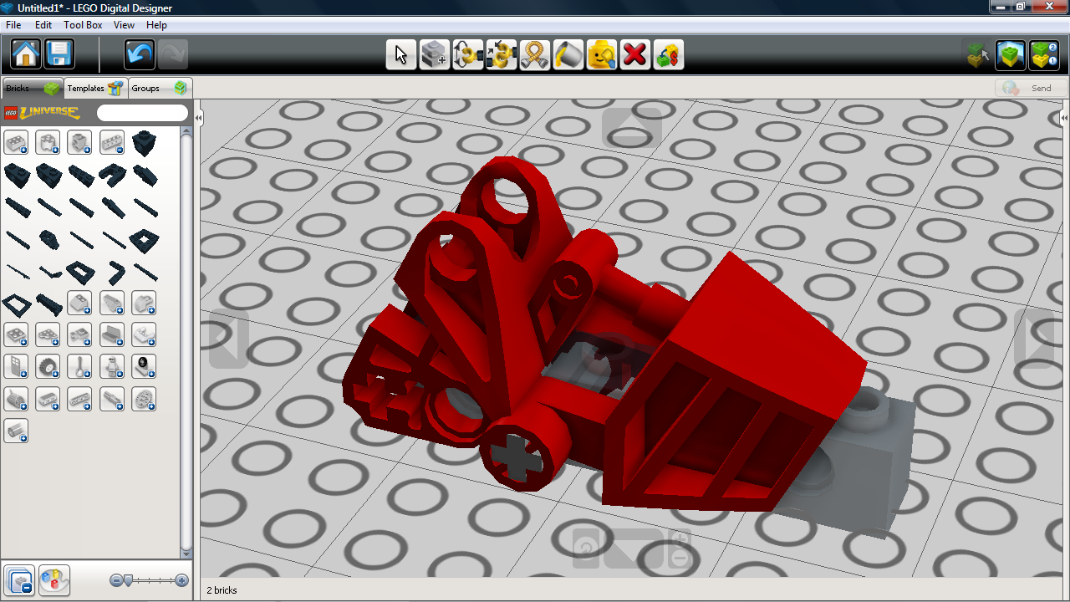Increase palette icon size with the plus

coord(182,580)
